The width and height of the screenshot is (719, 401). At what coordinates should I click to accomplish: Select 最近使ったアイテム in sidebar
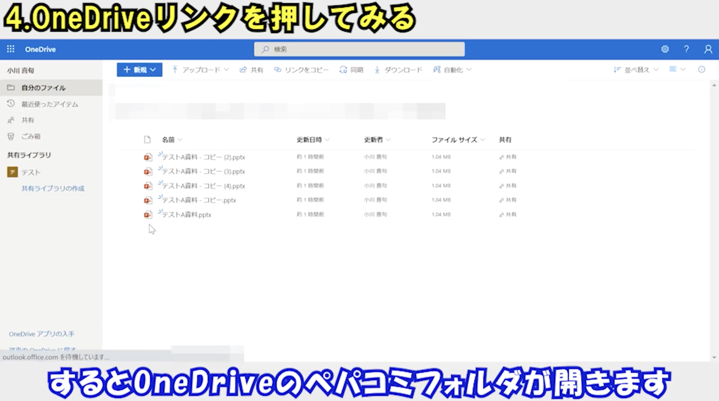click(x=50, y=104)
